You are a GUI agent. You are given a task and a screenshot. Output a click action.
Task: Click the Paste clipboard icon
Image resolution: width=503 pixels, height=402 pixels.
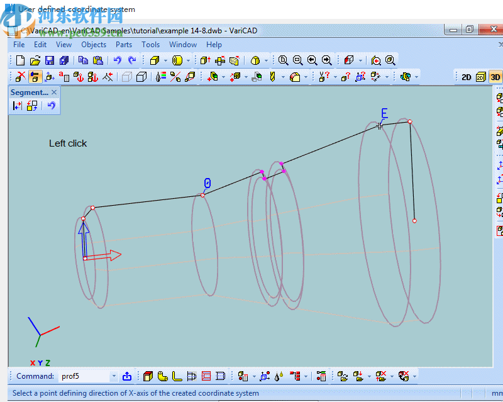[98, 60]
